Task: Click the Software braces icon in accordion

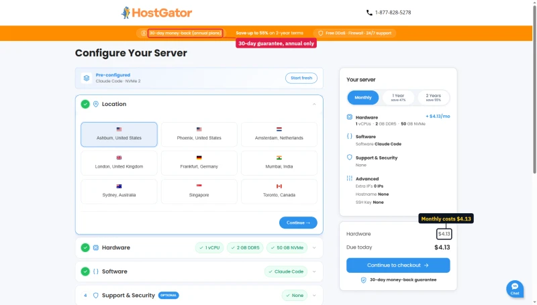Action: pos(96,271)
